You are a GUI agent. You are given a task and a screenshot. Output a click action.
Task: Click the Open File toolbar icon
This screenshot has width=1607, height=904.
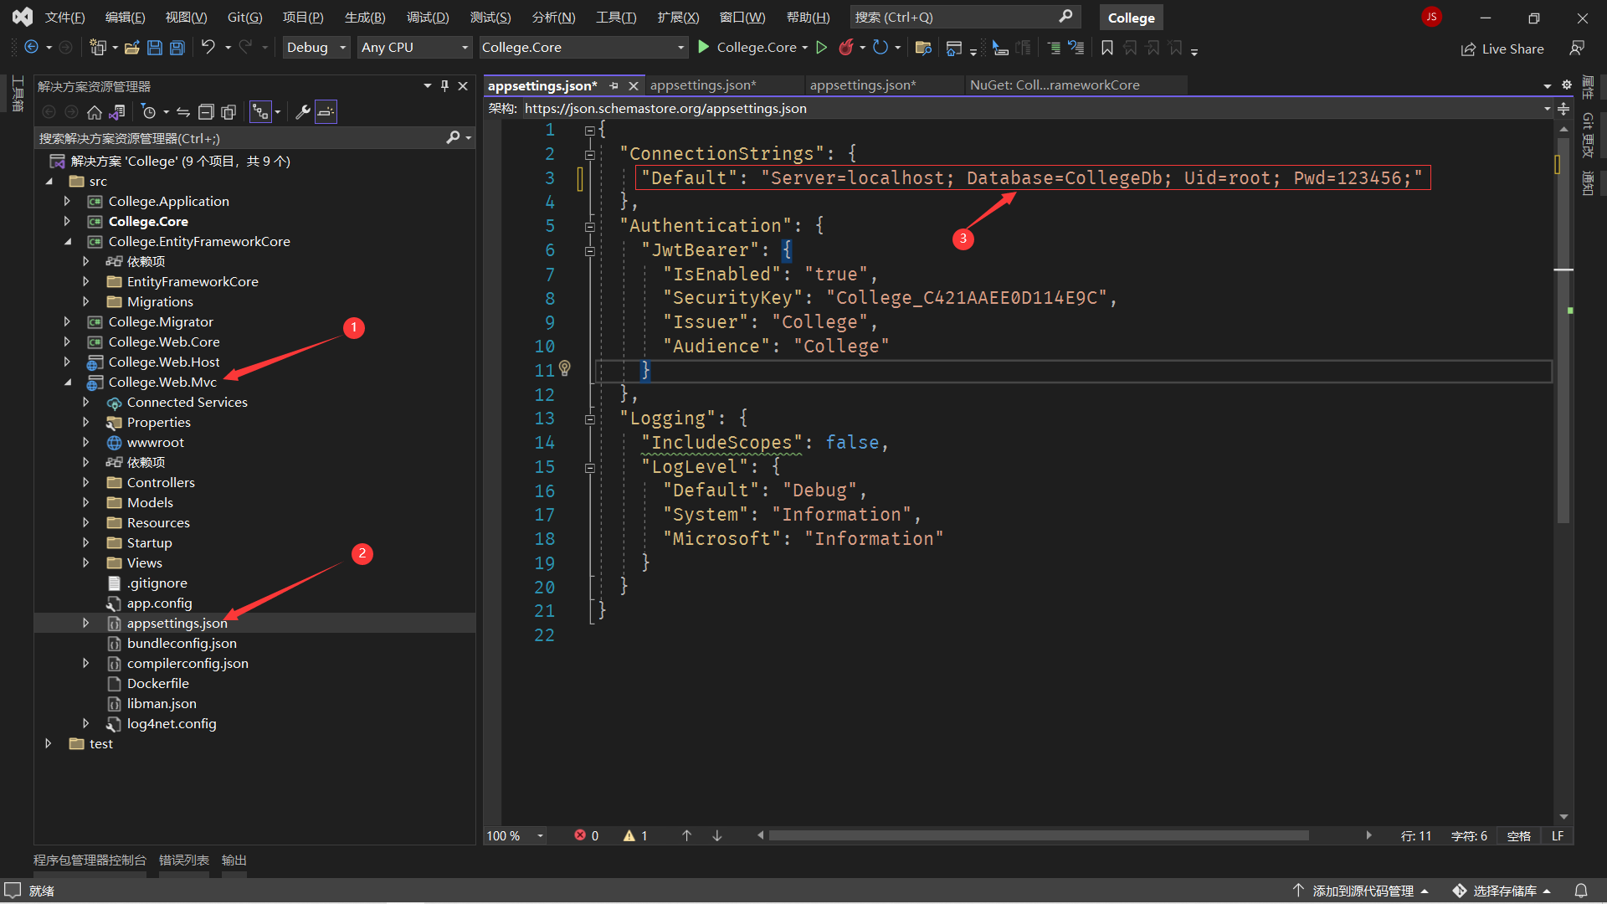131,48
